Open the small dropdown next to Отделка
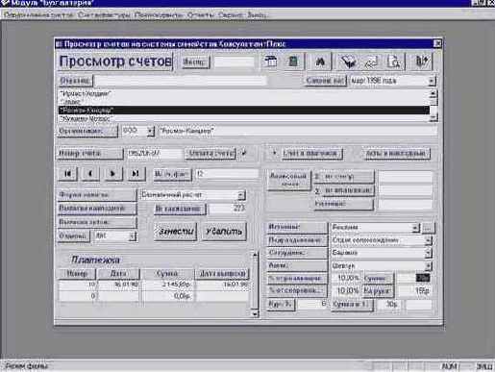 coord(133,236)
